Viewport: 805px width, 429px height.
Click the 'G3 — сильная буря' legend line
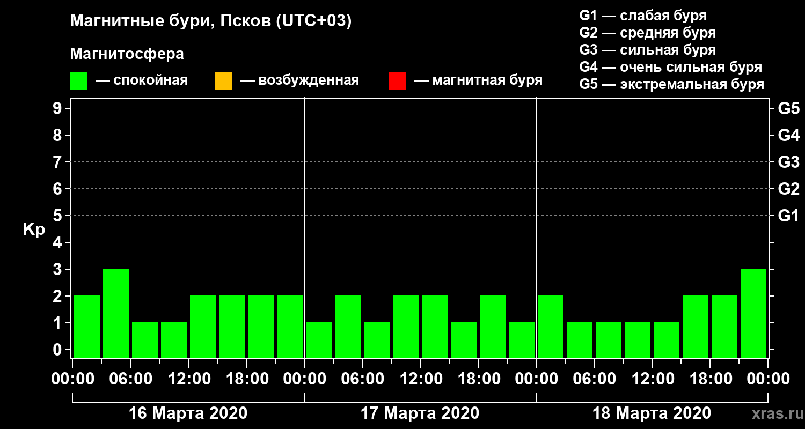tap(647, 50)
